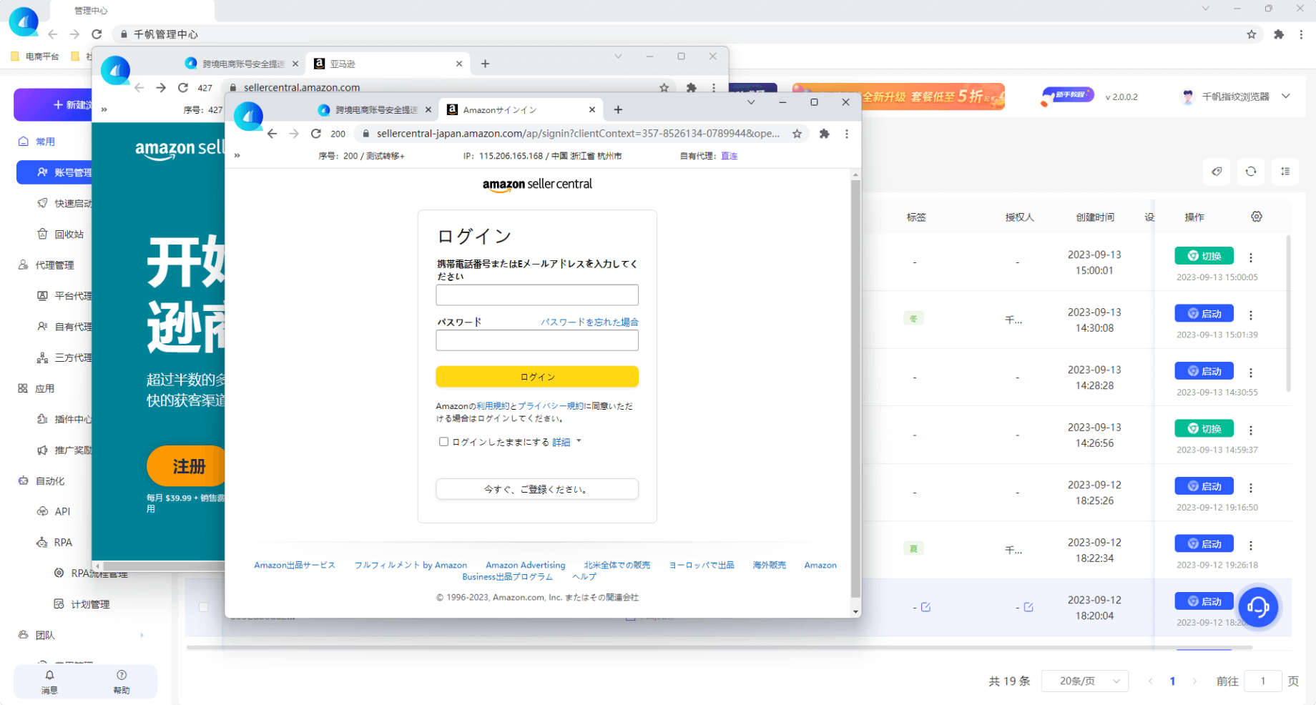Click the tag icon above the table

pos(1217,172)
